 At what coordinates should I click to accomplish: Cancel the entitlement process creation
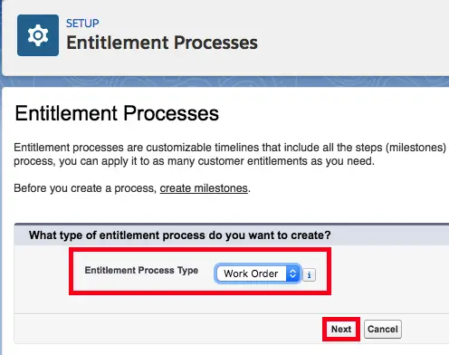click(383, 329)
